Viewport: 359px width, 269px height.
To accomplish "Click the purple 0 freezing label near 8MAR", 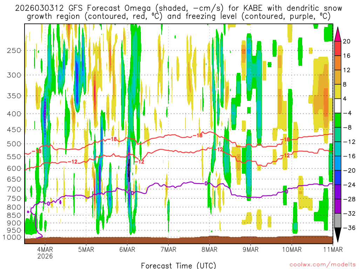I will click(206, 184).
